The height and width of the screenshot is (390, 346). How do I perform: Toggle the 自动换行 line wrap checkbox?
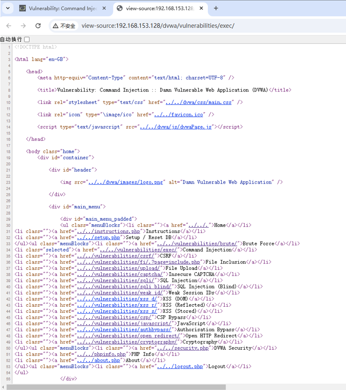27,39
